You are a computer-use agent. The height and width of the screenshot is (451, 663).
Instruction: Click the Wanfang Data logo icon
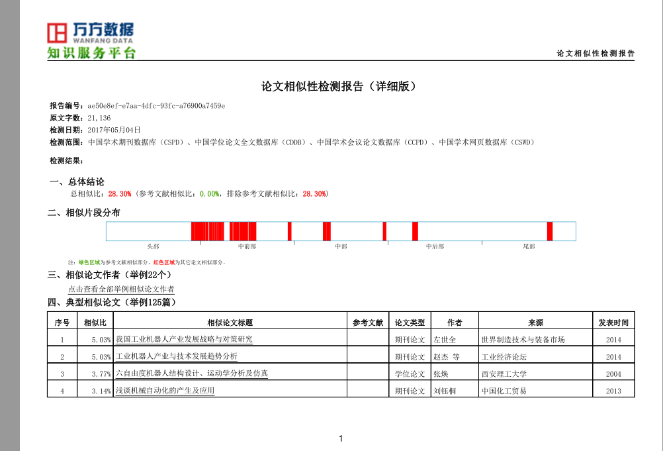point(57,33)
